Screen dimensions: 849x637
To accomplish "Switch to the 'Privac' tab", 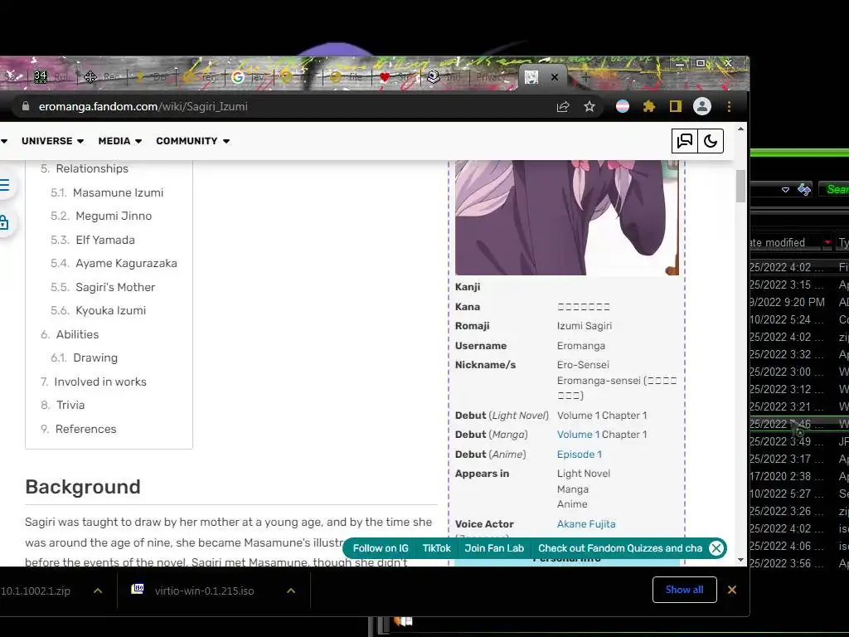I will (x=491, y=77).
